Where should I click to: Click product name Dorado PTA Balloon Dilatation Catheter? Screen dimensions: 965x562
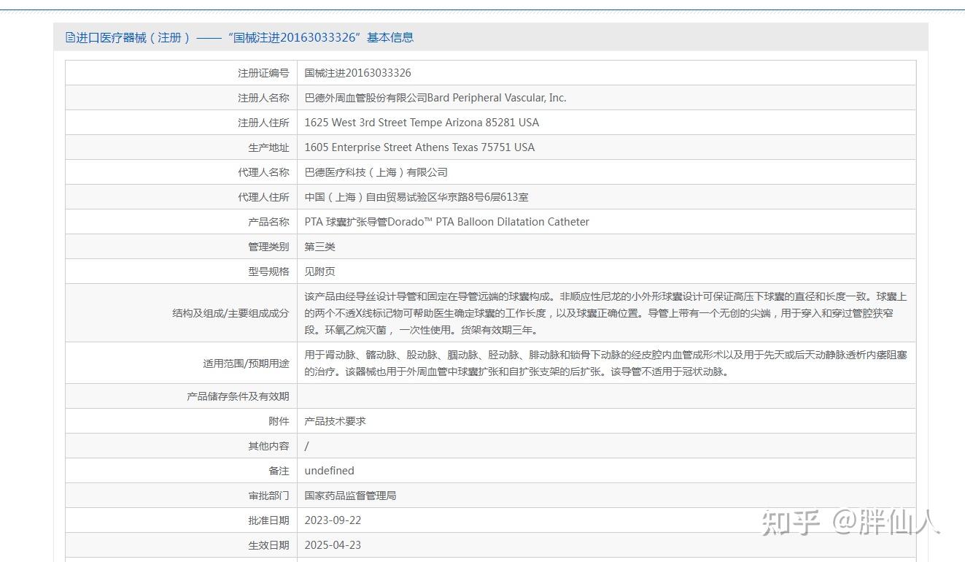[x=488, y=222]
